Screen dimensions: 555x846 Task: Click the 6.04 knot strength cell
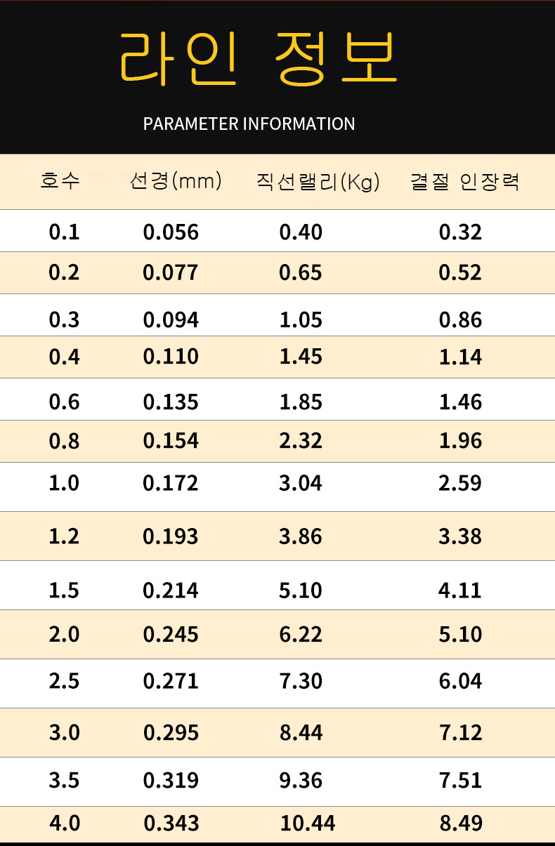point(460,681)
